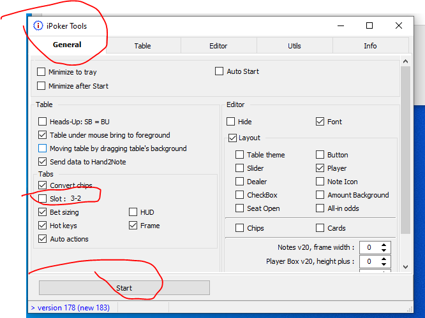Click the scrollbar up arrow
This screenshot has height=318, width=425.
[x=405, y=61]
